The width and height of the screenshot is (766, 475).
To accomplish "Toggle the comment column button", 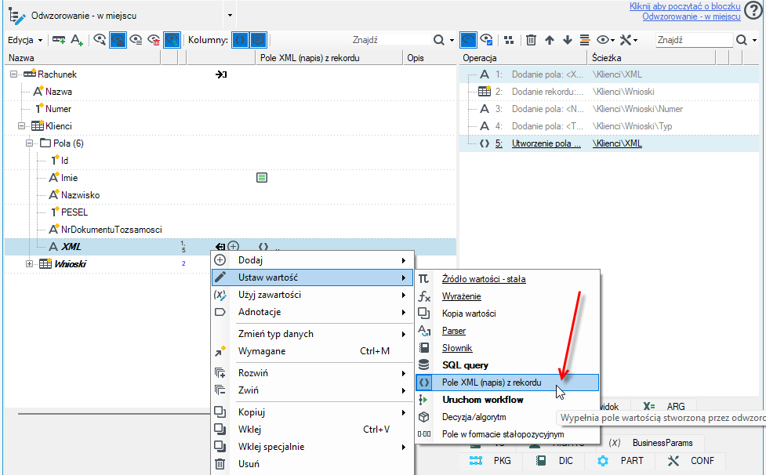I will (x=258, y=40).
